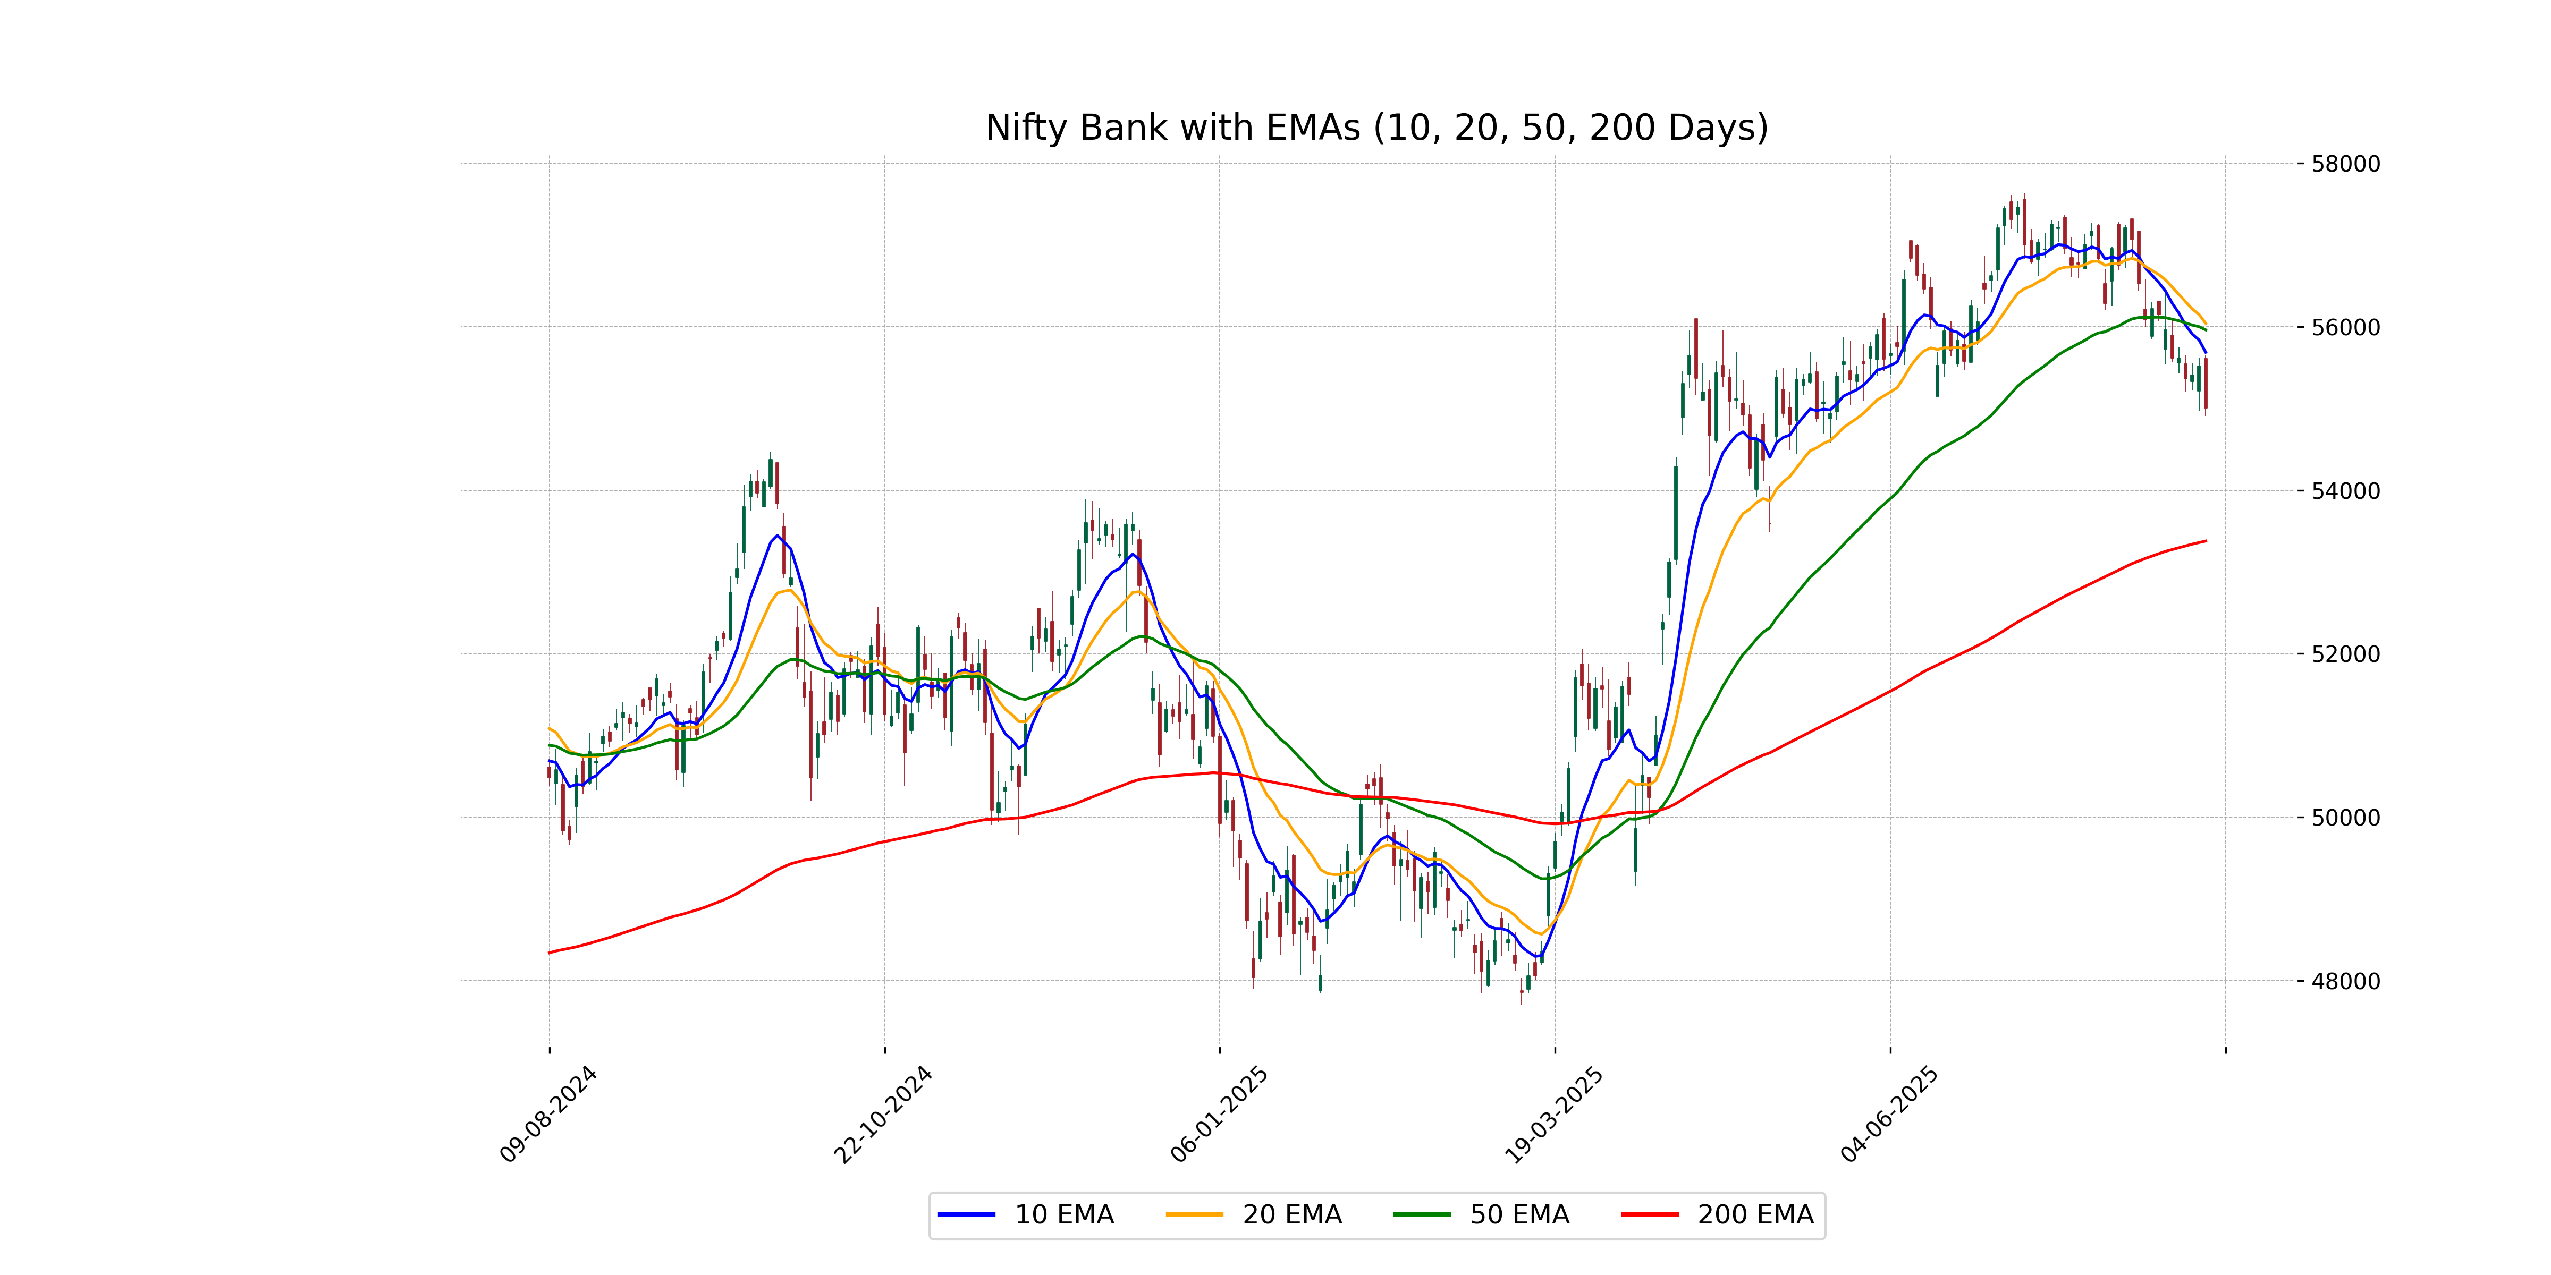Click the chart title Nifty Bank with EMAs

point(1376,127)
